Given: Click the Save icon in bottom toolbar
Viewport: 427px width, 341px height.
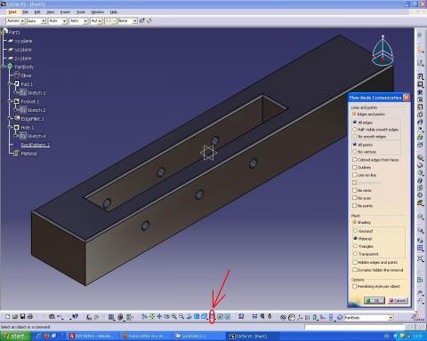Looking at the screenshot, I should tap(22, 317).
